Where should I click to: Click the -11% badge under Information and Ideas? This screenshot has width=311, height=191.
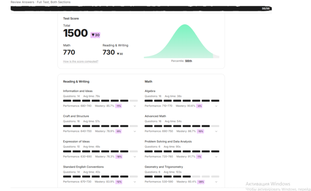(118, 106)
